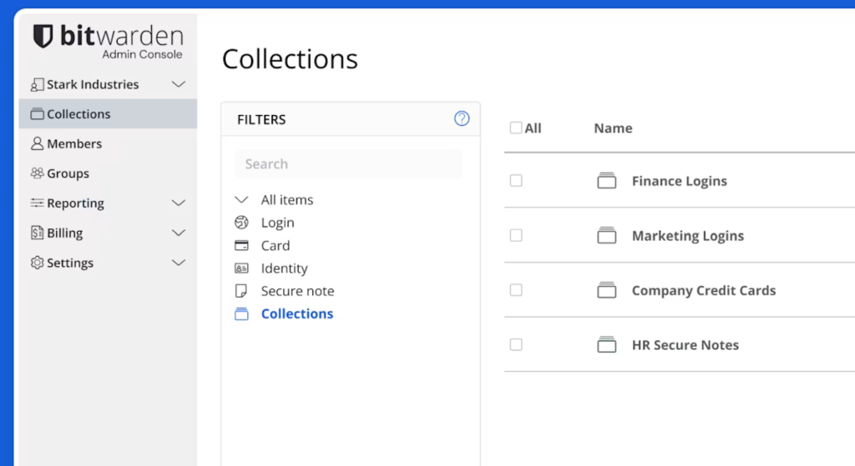Select the Company Credit Cards checkbox
The height and width of the screenshot is (466, 855).
[516, 289]
